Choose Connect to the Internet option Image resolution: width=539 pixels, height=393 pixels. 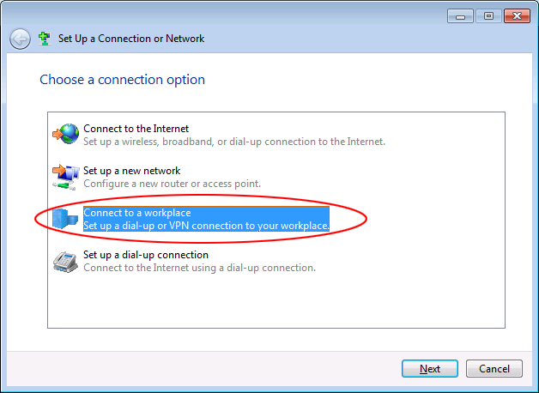pos(136,129)
